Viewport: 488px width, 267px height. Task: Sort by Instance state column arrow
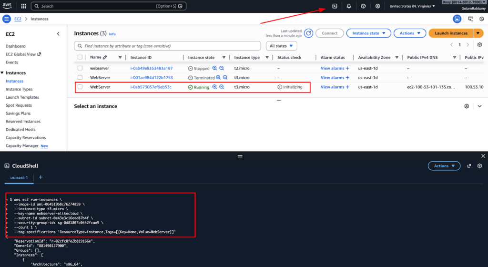pyautogui.click(x=224, y=57)
